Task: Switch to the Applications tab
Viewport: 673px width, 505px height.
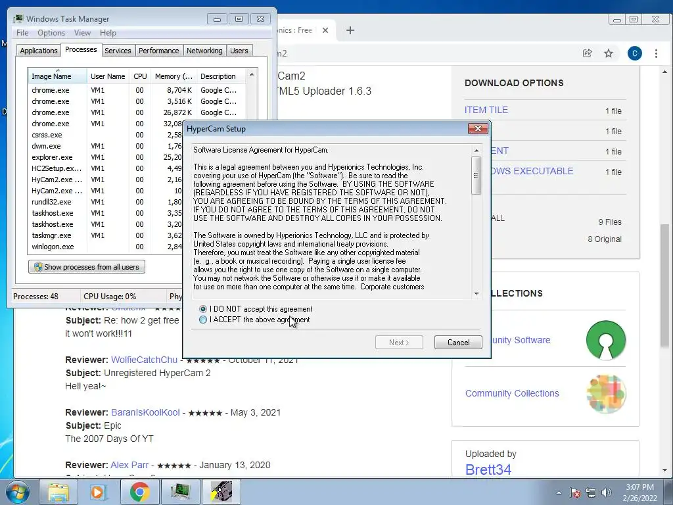Action: coord(39,51)
